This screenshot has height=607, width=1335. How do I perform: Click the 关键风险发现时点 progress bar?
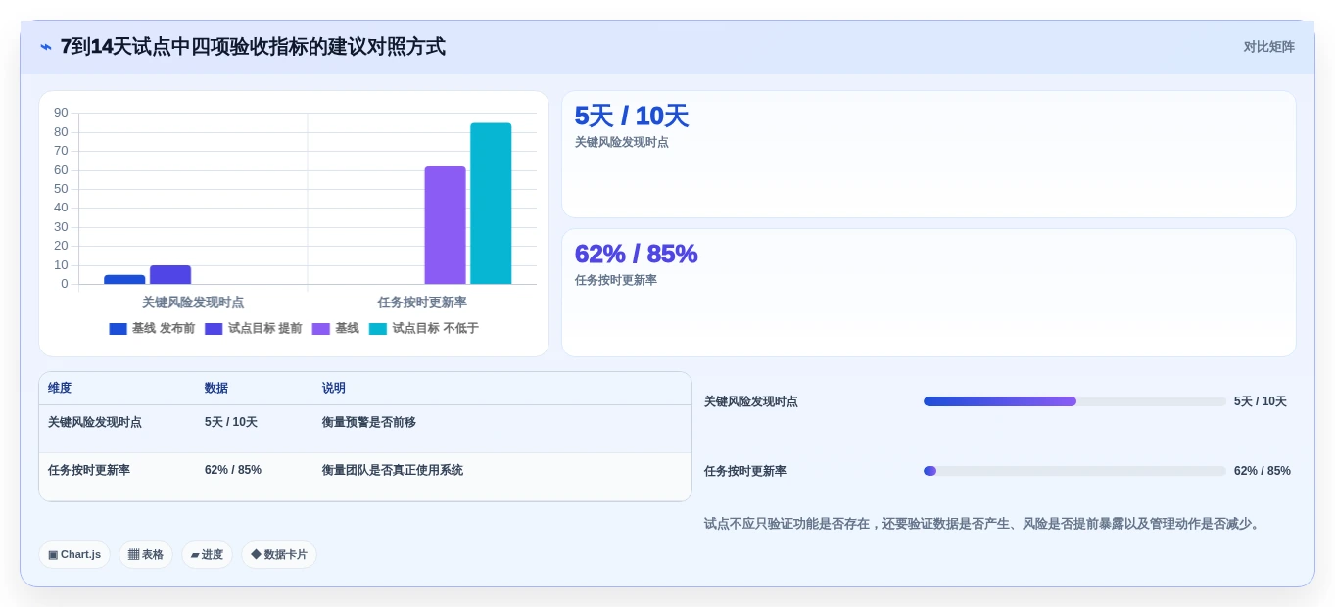pyautogui.click(x=1074, y=401)
